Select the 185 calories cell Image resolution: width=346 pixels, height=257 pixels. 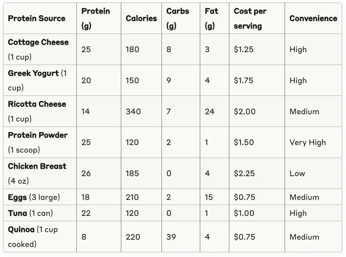[132, 174]
